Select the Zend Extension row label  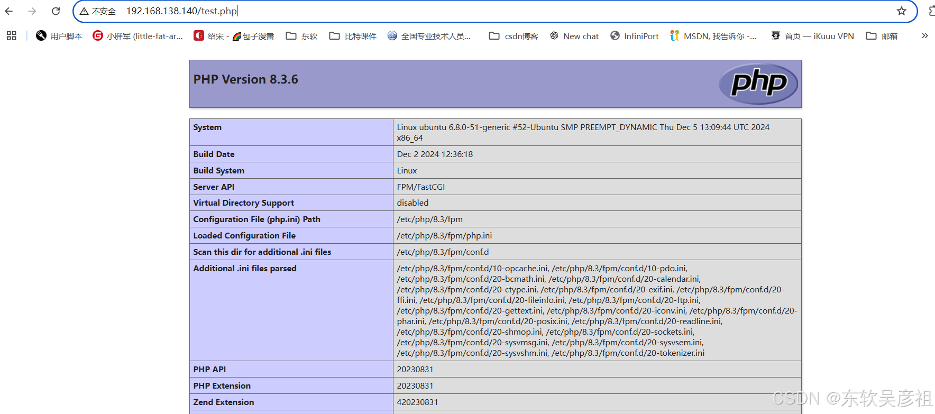tap(223, 402)
